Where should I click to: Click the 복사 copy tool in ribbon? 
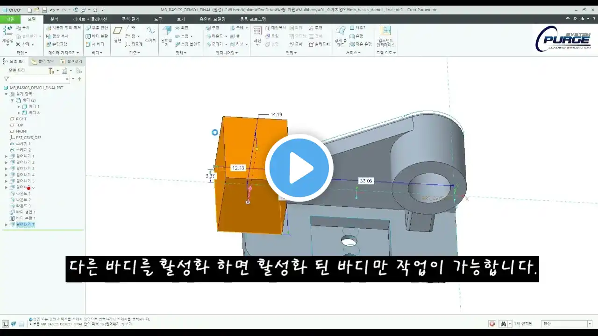pyautogui.click(x=22, y=28)
